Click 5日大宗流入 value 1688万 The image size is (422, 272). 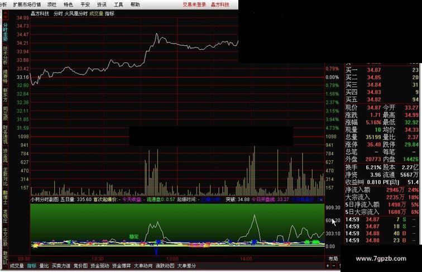click(x=396, y=212)
